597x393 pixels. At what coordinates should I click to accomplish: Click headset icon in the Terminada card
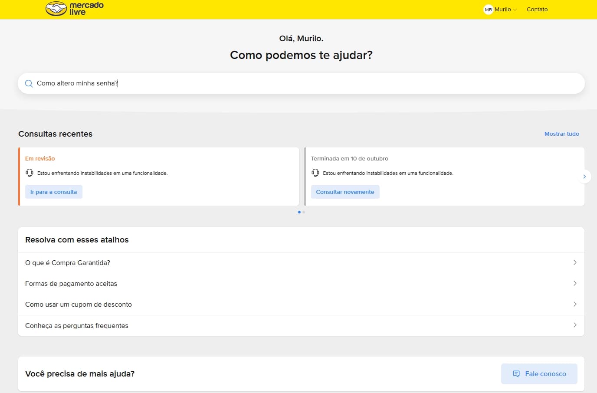(x=315, y=173)
